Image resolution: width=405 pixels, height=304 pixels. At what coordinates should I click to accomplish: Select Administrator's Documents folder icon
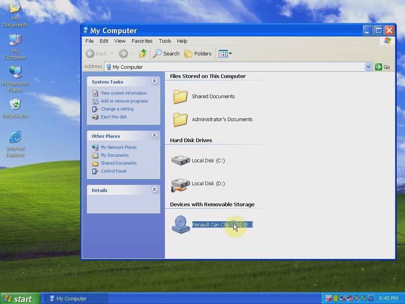pos(180,120)
